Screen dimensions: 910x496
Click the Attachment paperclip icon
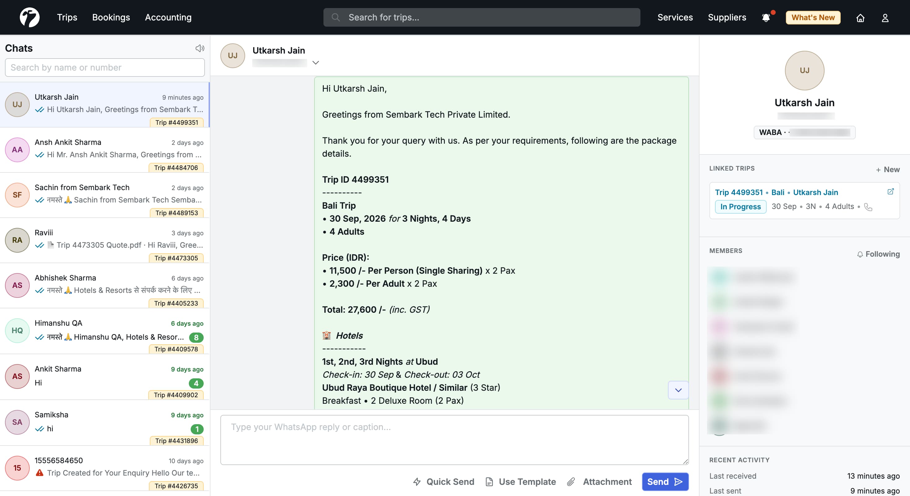[571, 481]
